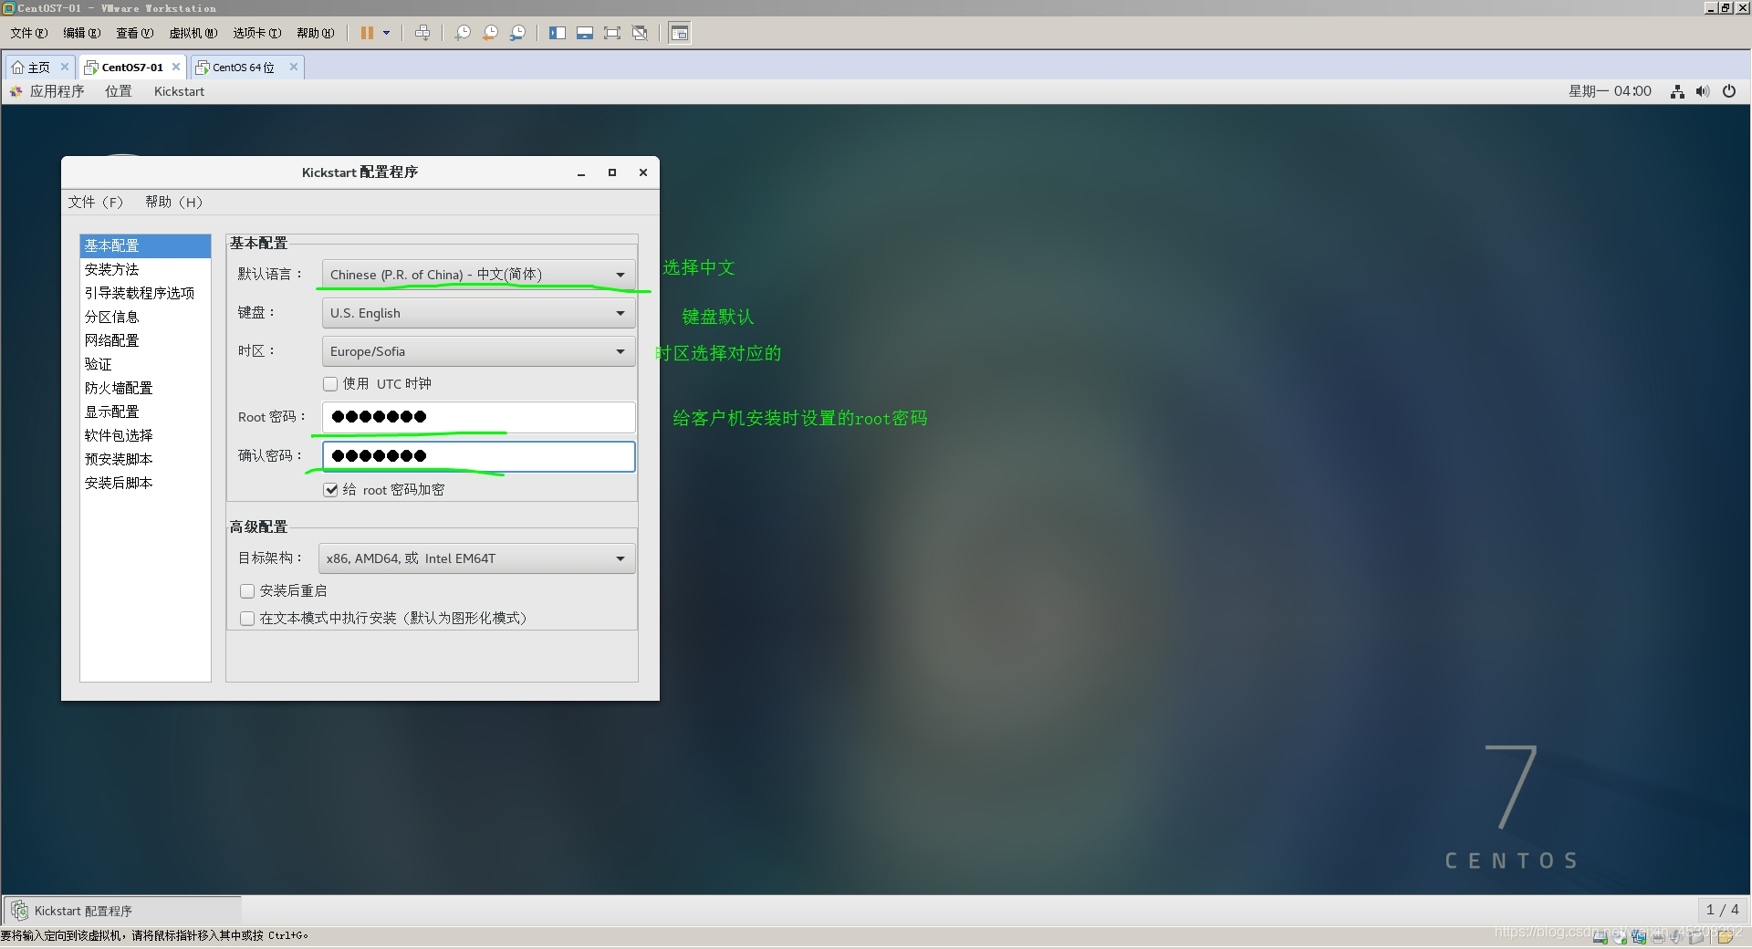The height and width of the screenshot is (949, 1752).
Task: Open the CentOS network status icon
Action: tap(1677, 91)
